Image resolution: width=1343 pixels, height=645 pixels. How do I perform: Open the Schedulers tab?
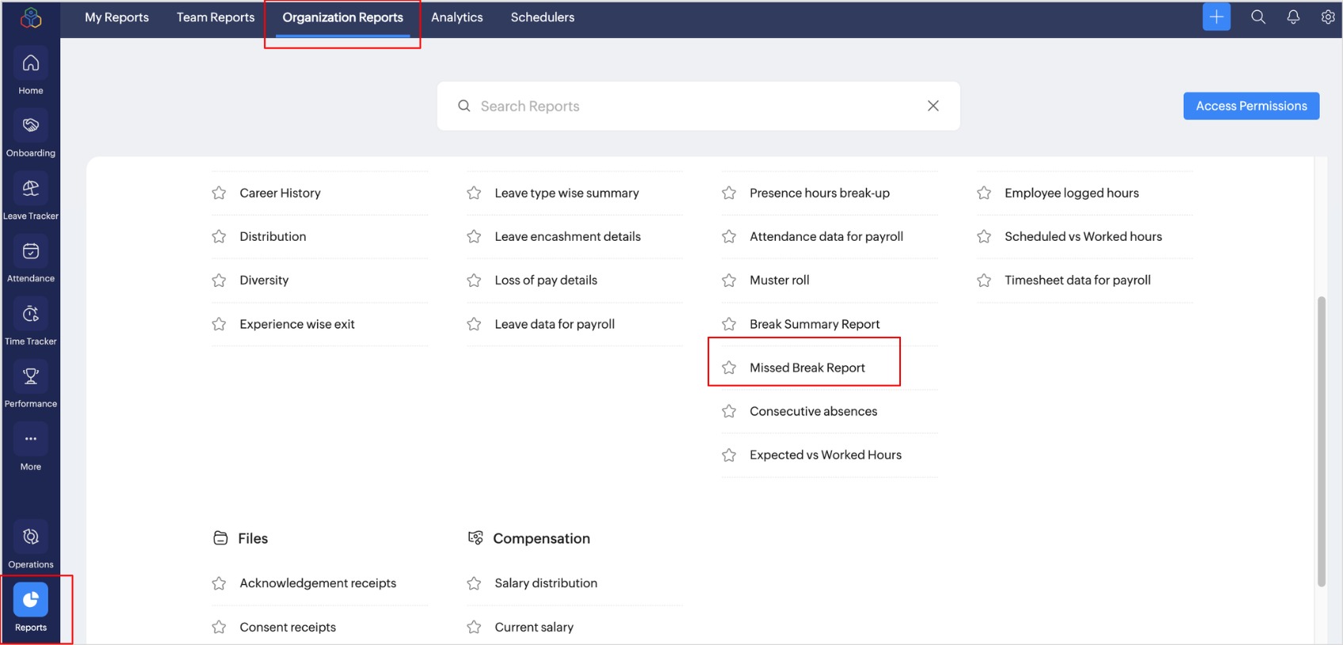coord(542,17)
